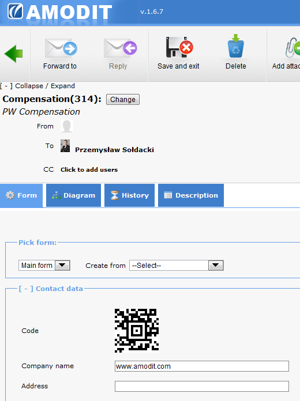This screenshot has height=401, width=300.
Task: Open the History tab
Action: (129, 195)
